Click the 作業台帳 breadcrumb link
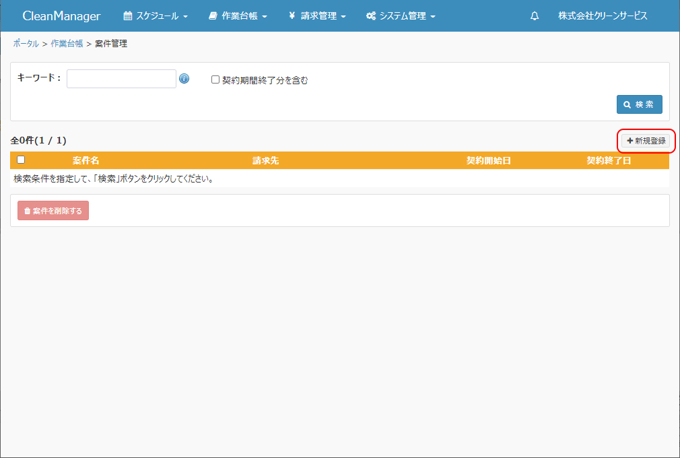Screen dimensions: 680x458 67,44
